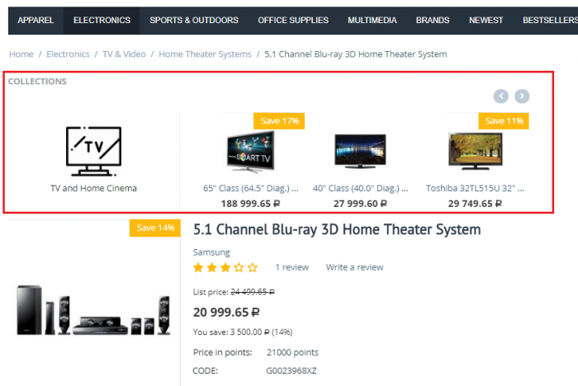This screenshot has width=578, height=386.
Task: Click product code G0023968XZ
Action: [x=291, y=370]
